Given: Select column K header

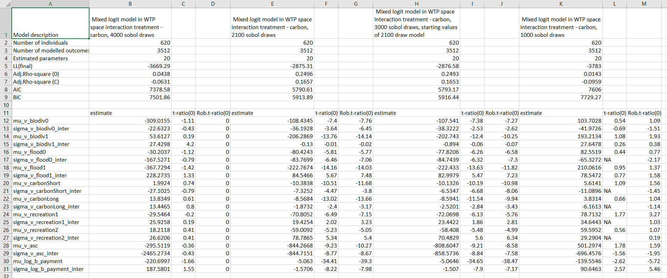Looking at the screenshot, I should (560, 4).
